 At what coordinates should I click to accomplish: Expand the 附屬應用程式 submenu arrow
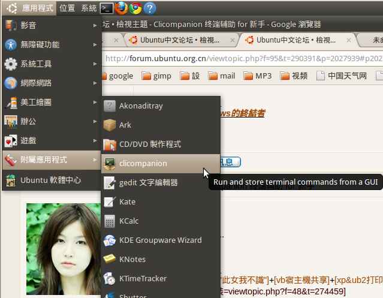(x=95, y=160)
